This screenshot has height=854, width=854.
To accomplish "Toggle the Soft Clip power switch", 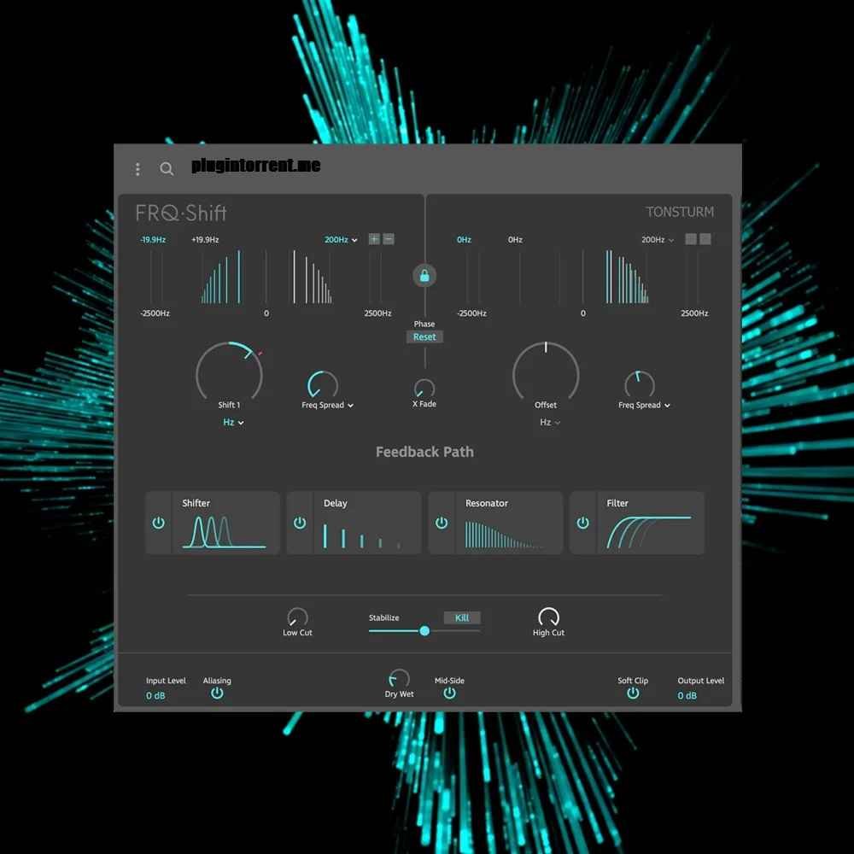I will click(x=632, y=693).
